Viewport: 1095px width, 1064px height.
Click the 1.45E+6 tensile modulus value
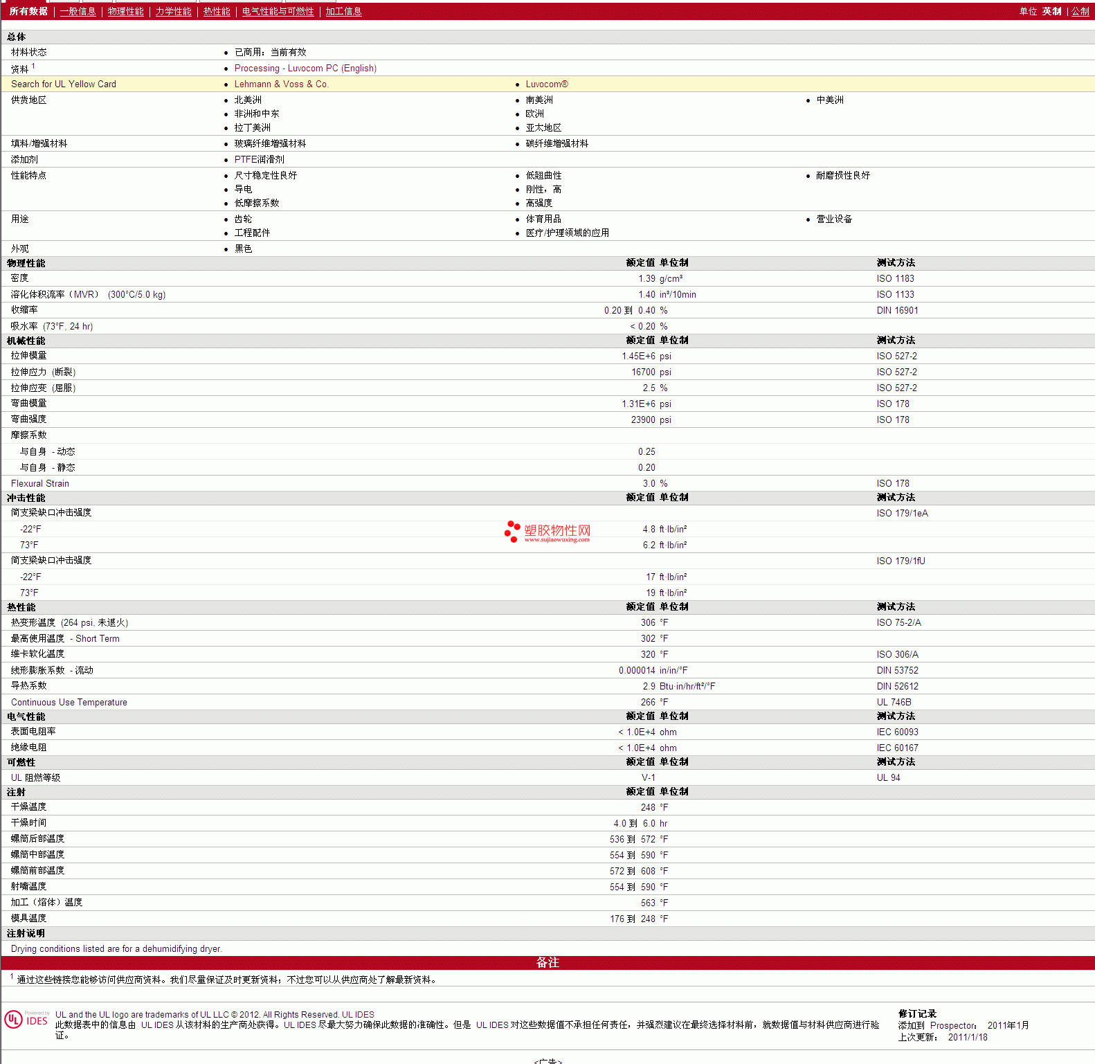pyautogui.click(x=638, y=356)
